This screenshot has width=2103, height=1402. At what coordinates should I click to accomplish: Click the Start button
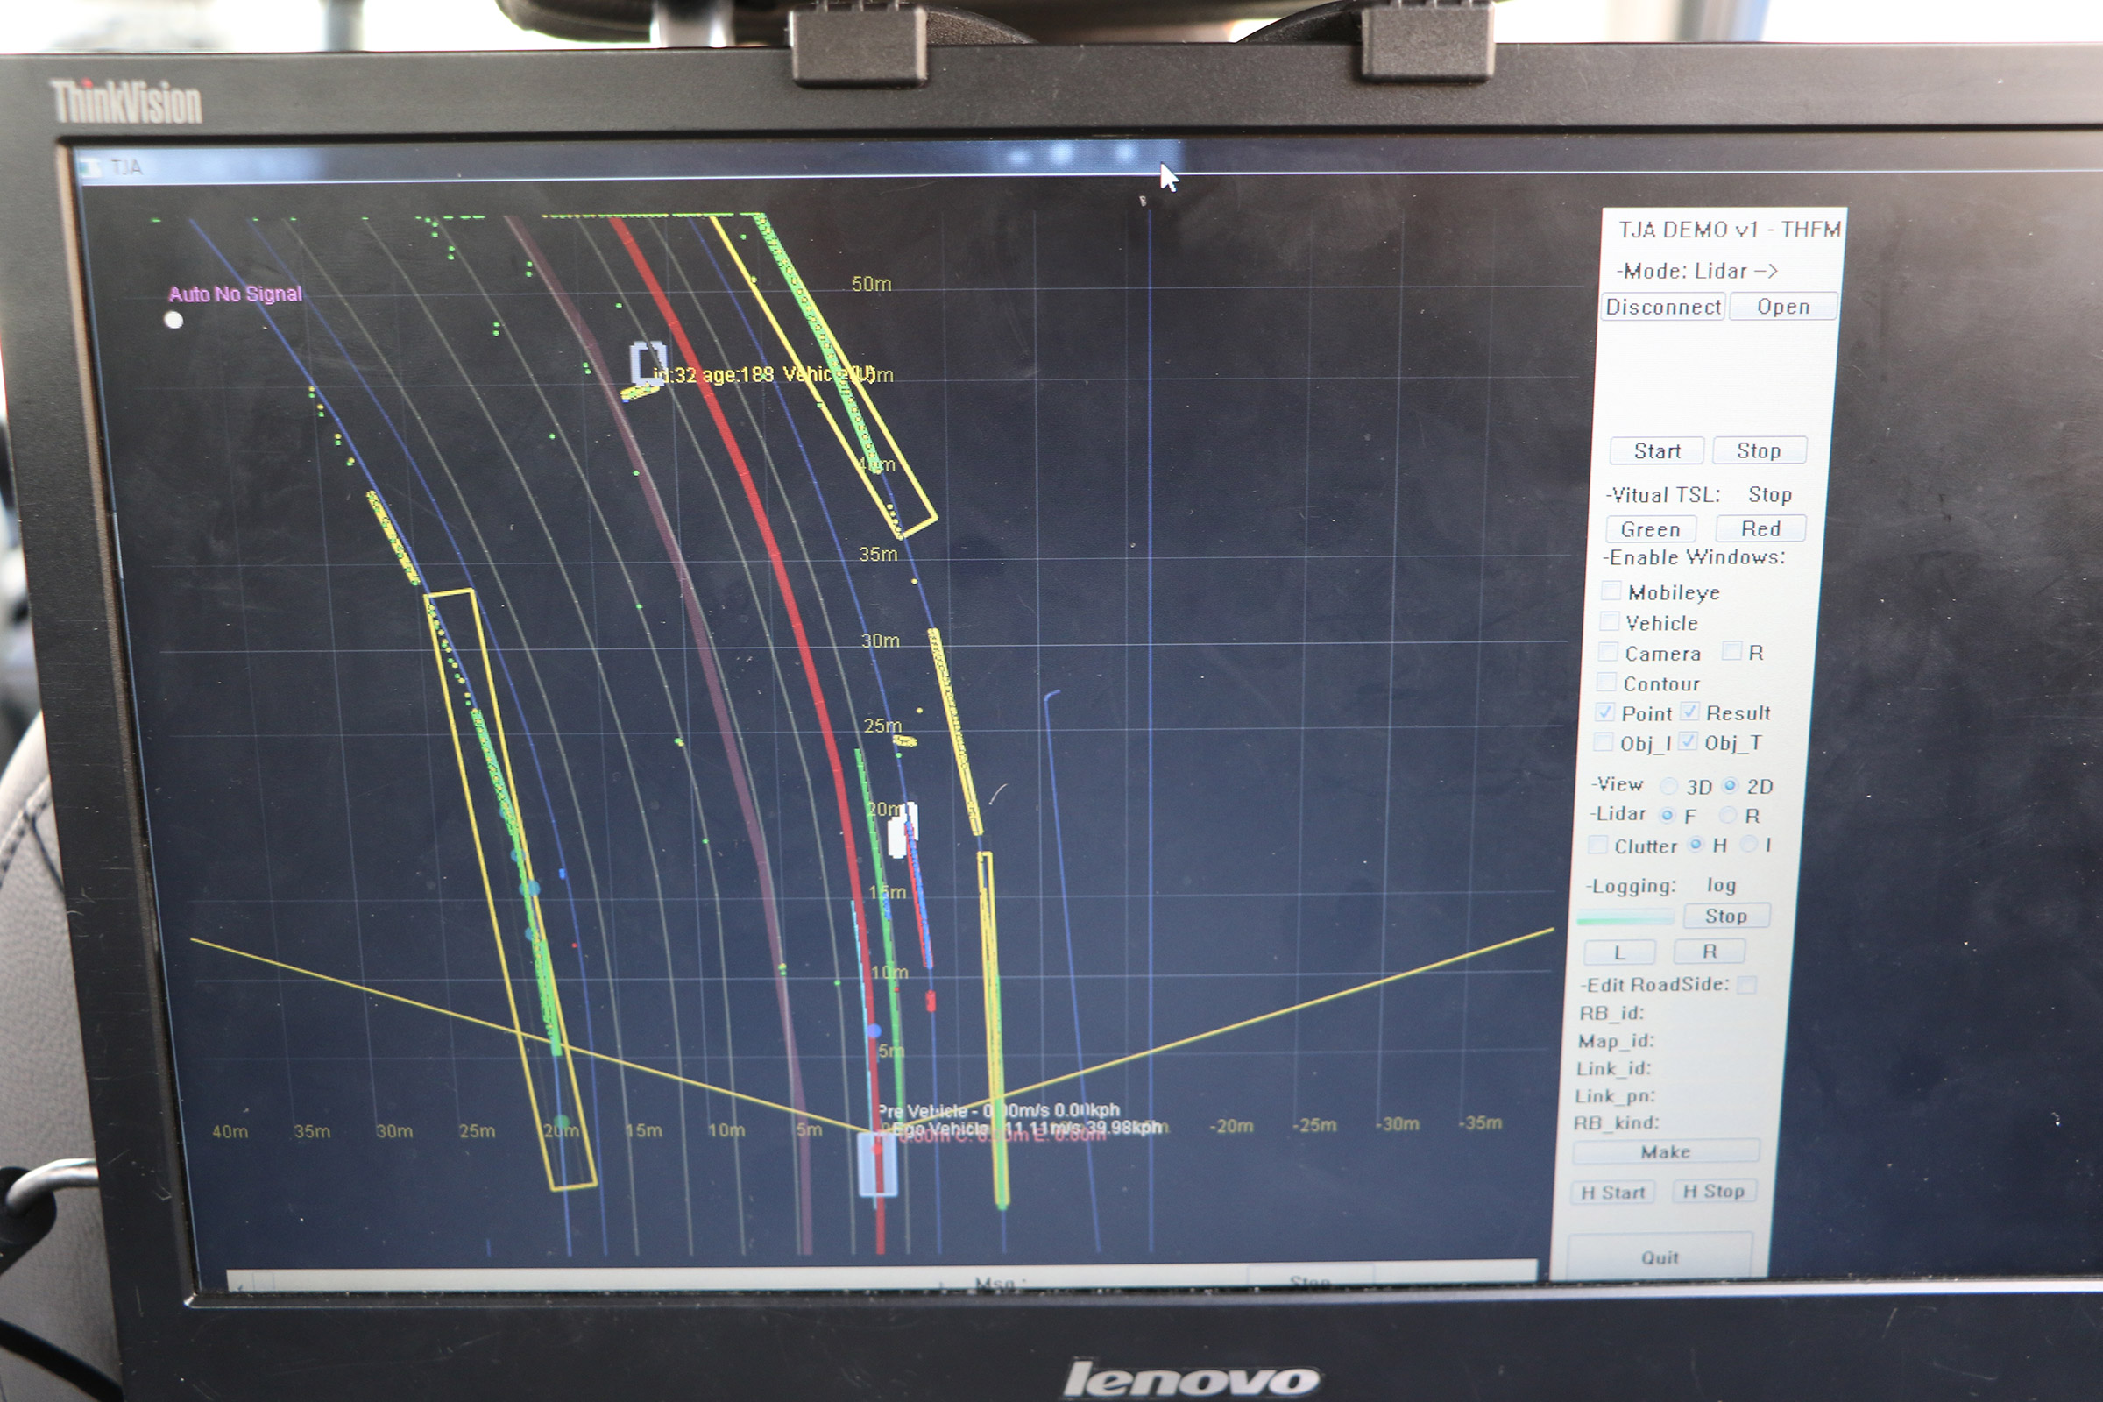(1657, 450)
